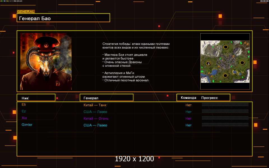Click the 'Нет' team value for Eli
Screen dimensions: 269x168
point(189,105)
